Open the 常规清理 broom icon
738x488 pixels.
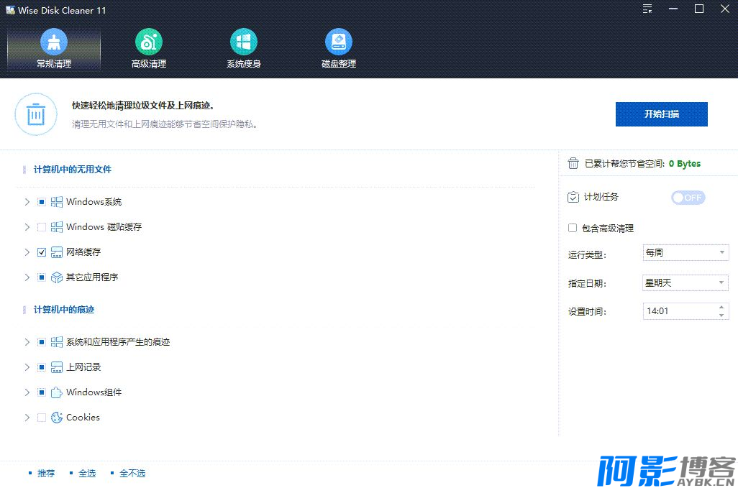(54, 42)
